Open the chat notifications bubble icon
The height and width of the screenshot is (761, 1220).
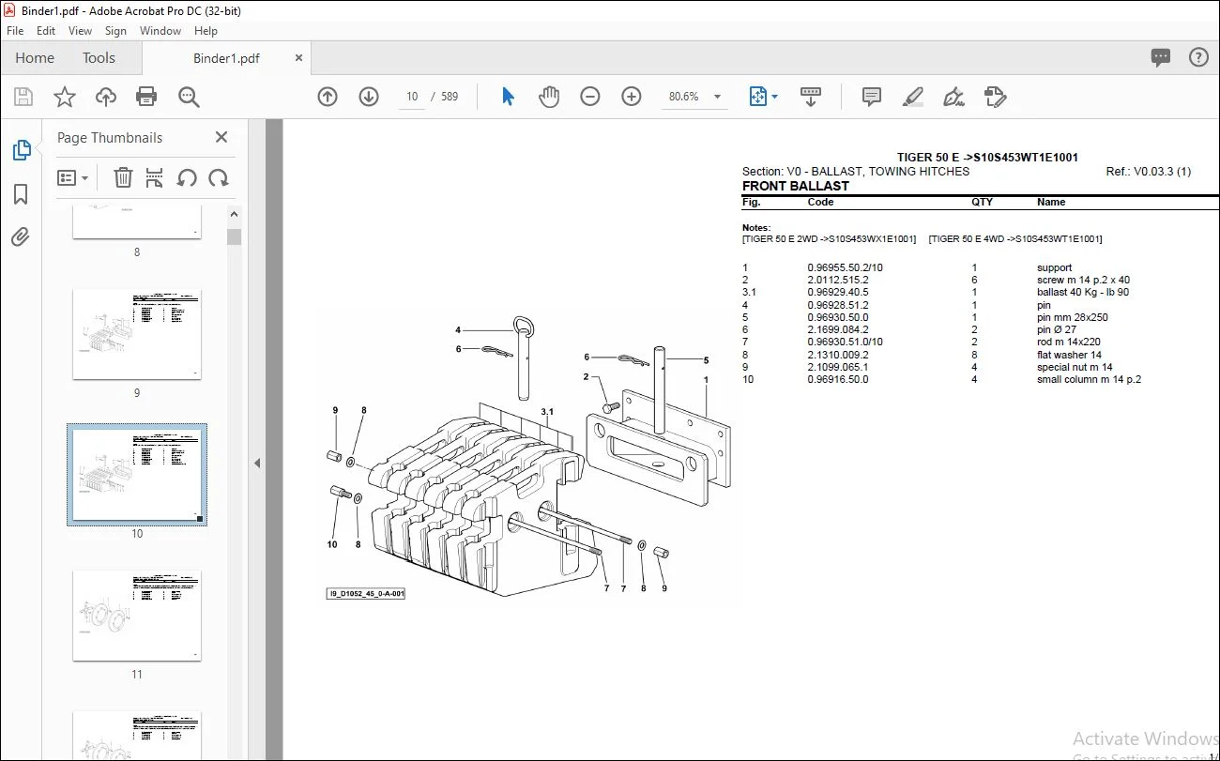[x=1161, y=57]
